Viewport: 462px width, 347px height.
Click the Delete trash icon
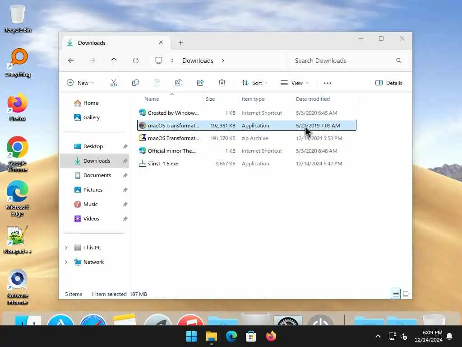[222, 83]
